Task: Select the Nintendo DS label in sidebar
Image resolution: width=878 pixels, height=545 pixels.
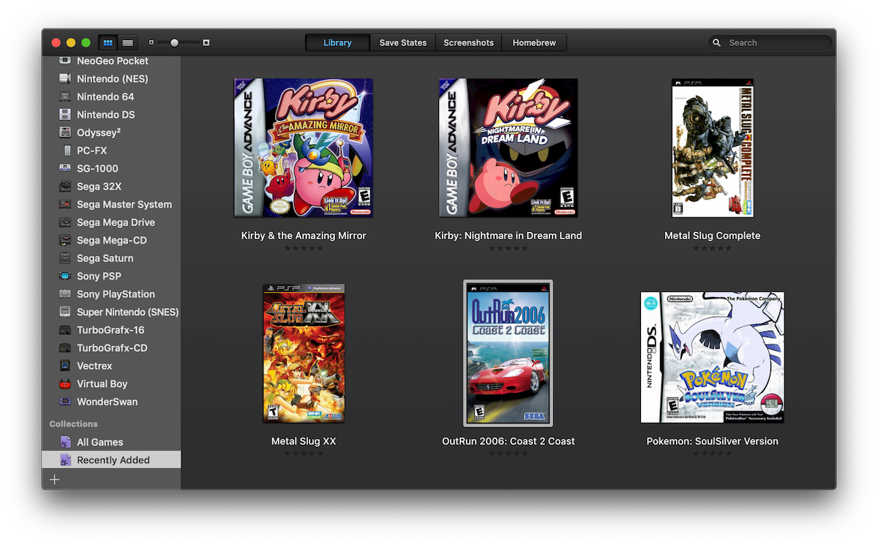Action: click(x=106, y=114)
